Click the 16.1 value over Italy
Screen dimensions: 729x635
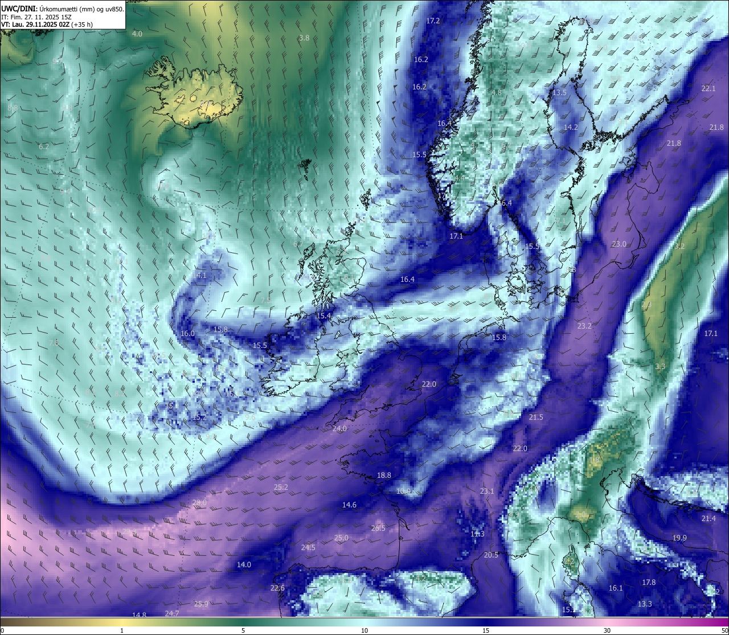[616, 588]
